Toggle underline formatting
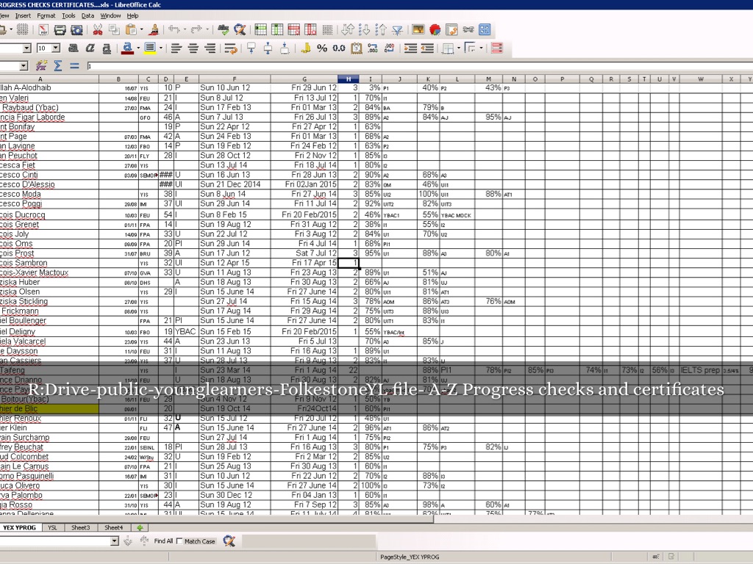Image resolution: width=753 pixels, height=564 pixels. (107, 48)
